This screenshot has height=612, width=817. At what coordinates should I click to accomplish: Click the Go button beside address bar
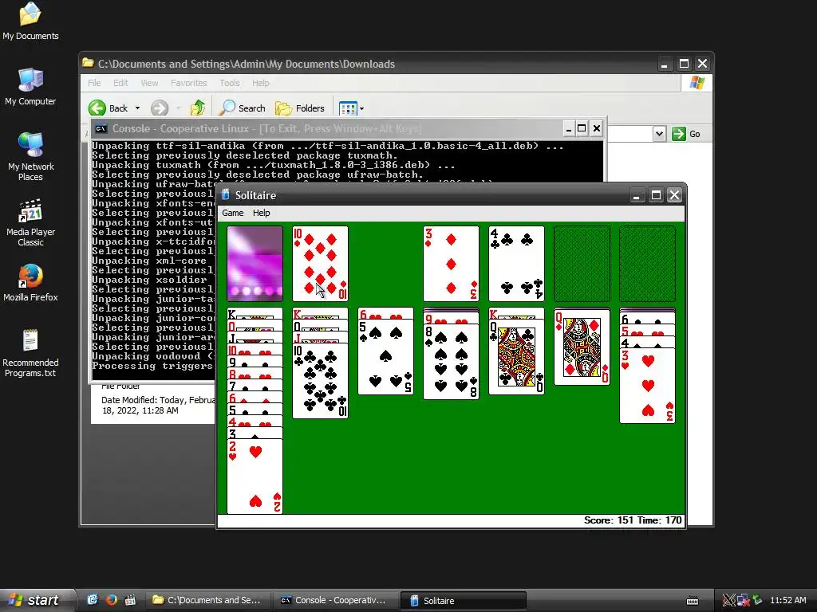coord(686,134)
